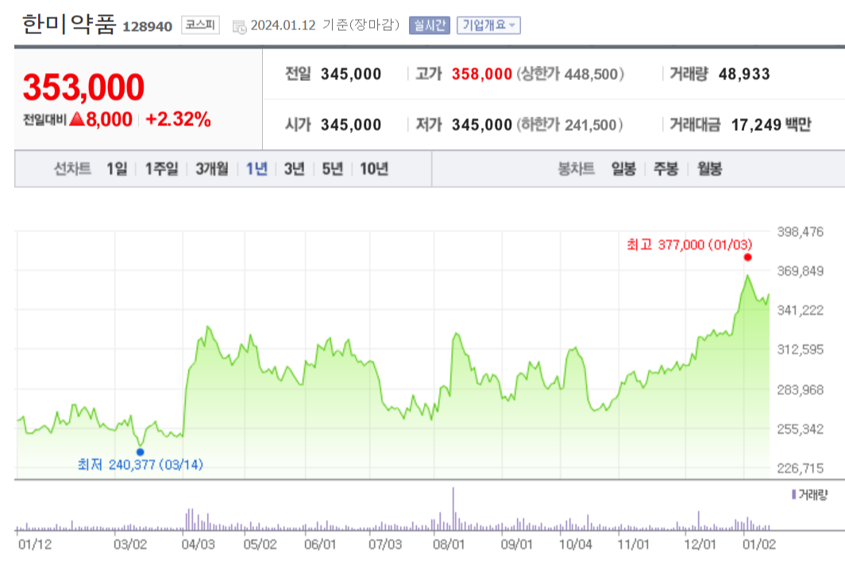
Task: Select the 1일 line chart tab
Action: pos(117,169)
